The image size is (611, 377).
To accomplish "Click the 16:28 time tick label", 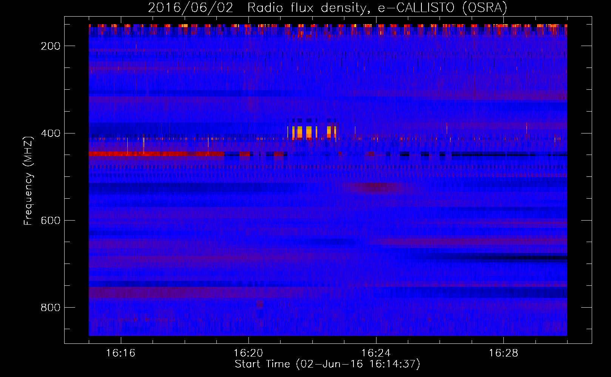I will tap(503, 353).
